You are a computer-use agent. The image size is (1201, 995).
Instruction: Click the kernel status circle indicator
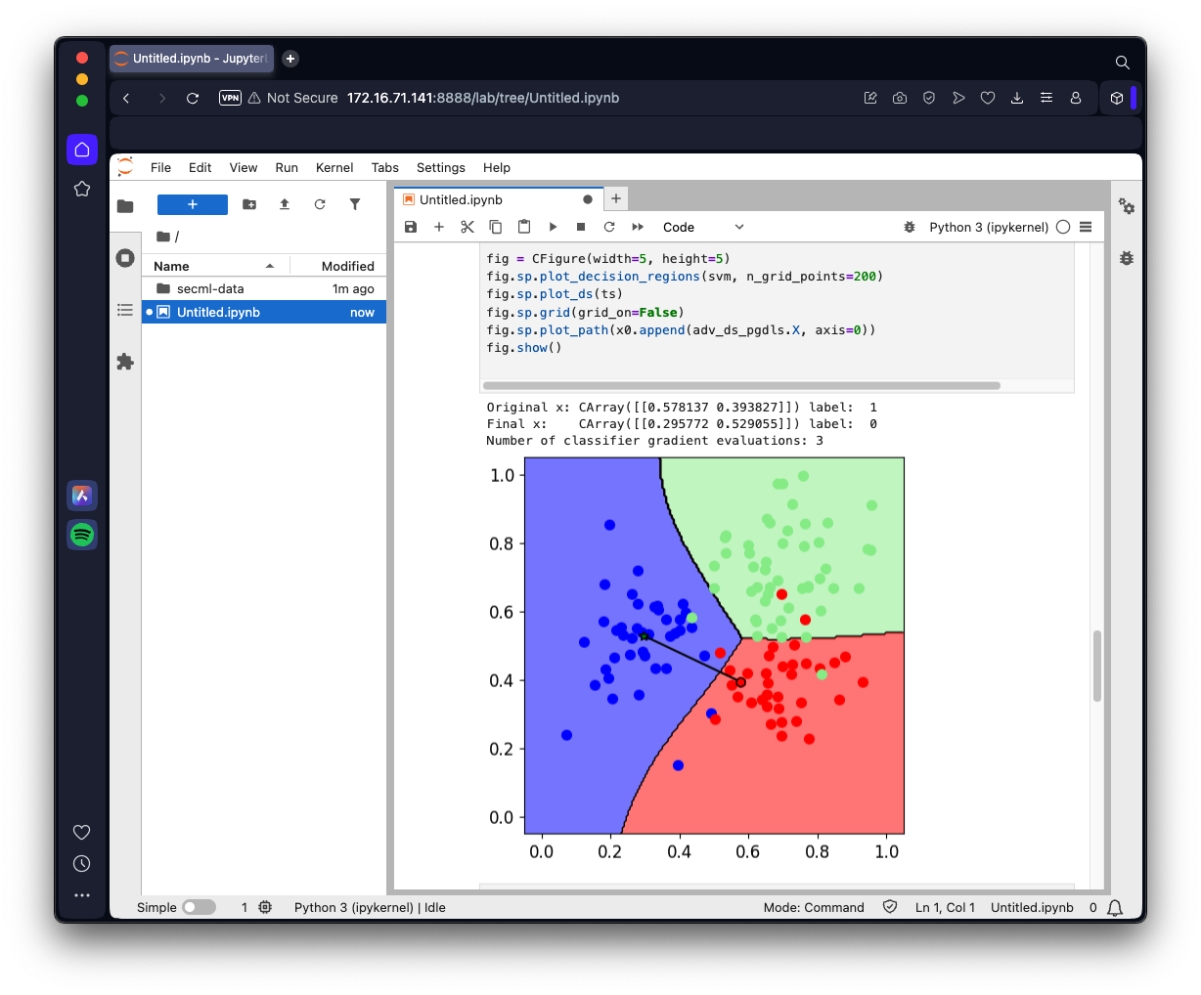coord(1063,227)
